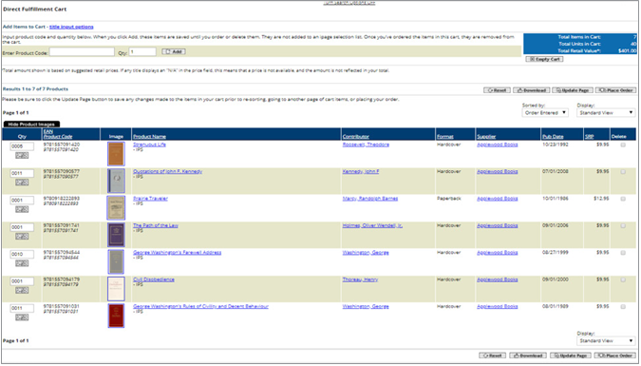
Task: Open Holmes, Oliver Wendell, Jr. contributor link
Action: click(372, 225)
